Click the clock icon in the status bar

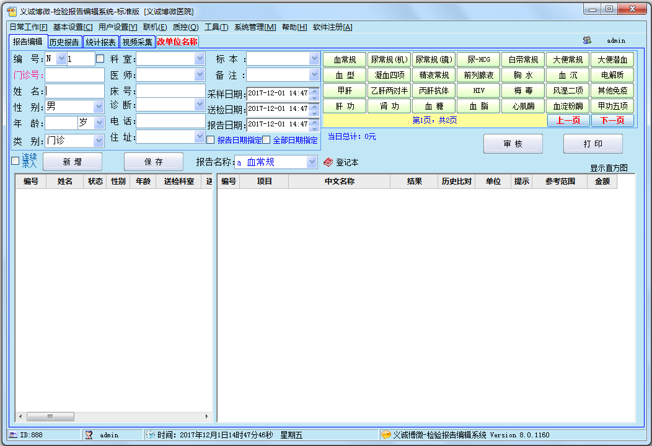(151, 435)
